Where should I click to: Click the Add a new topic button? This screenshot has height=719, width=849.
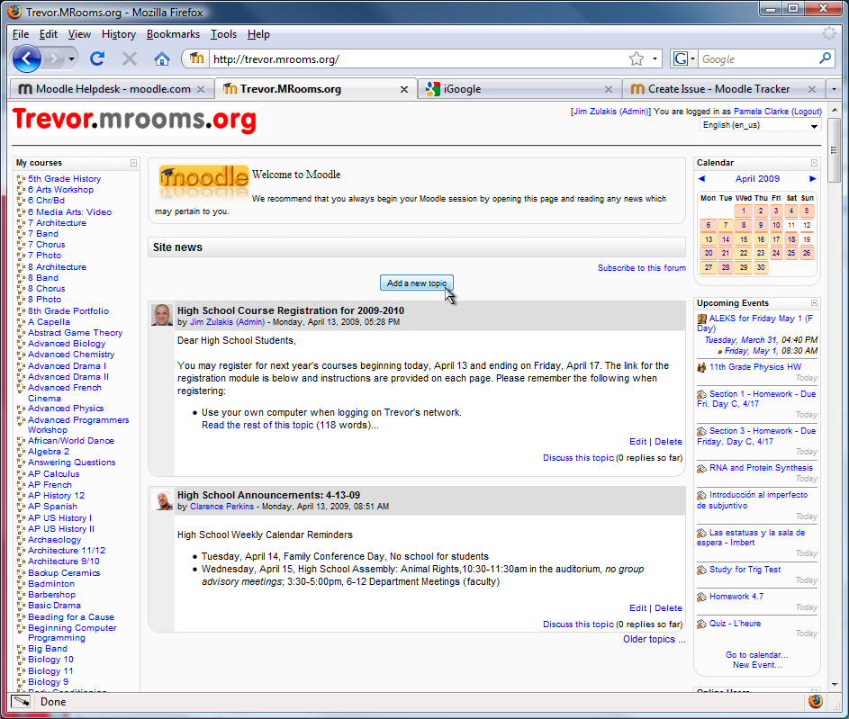tap(416, 283)
